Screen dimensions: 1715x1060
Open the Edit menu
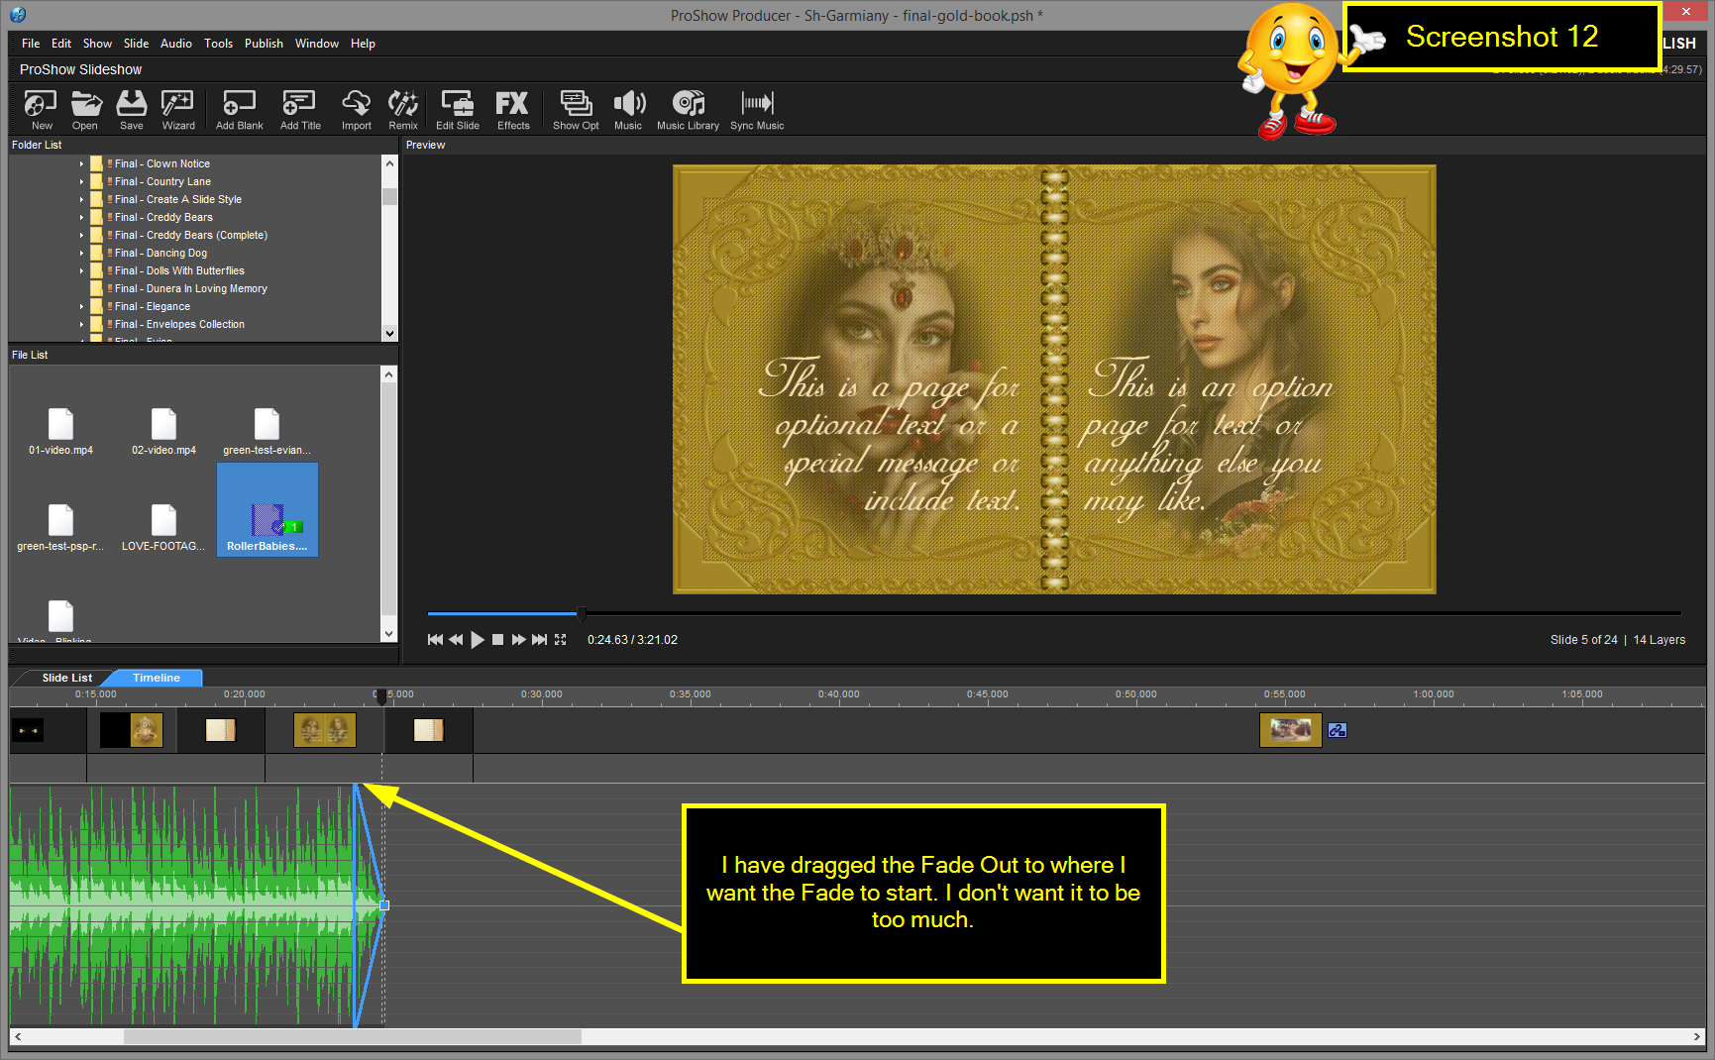point(61,44)
